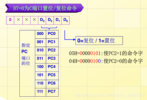Select table cell '101'
The height and width of the screenshot is (100, 147).
click(x=41, y=76)
